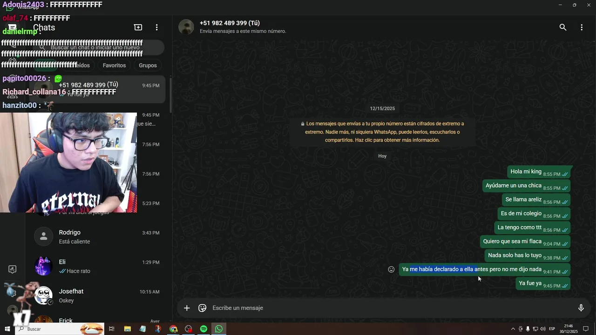This screenshot has height=335, width=596.
Task: Switch to the Grupos filter tab
Action: (x=148, y=66)
